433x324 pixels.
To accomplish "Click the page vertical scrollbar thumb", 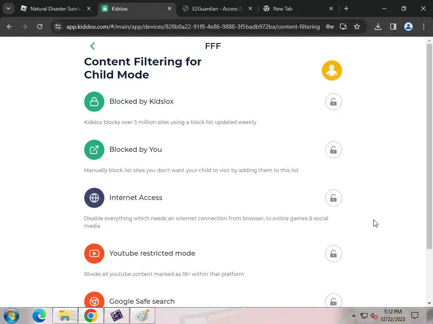I will [429, 146].
